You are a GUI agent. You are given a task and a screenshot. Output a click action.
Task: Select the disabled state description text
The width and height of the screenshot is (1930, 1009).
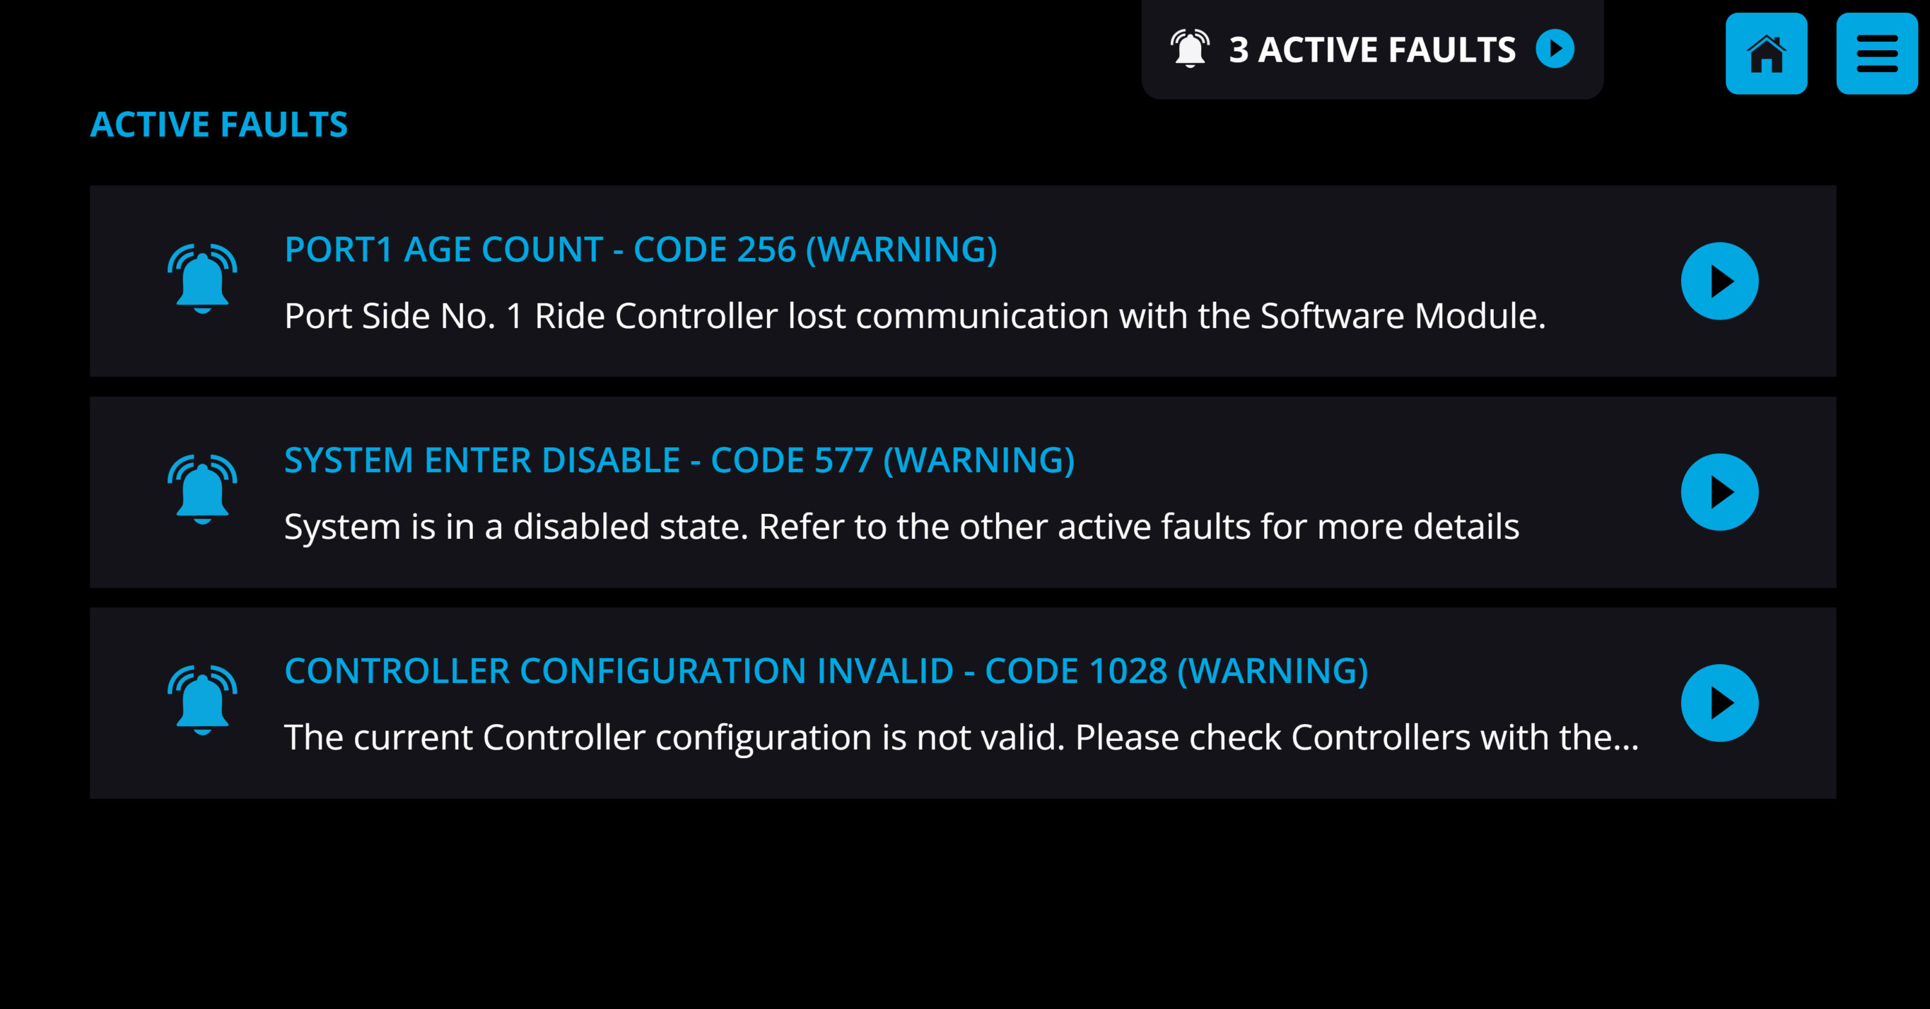(901, 527)
